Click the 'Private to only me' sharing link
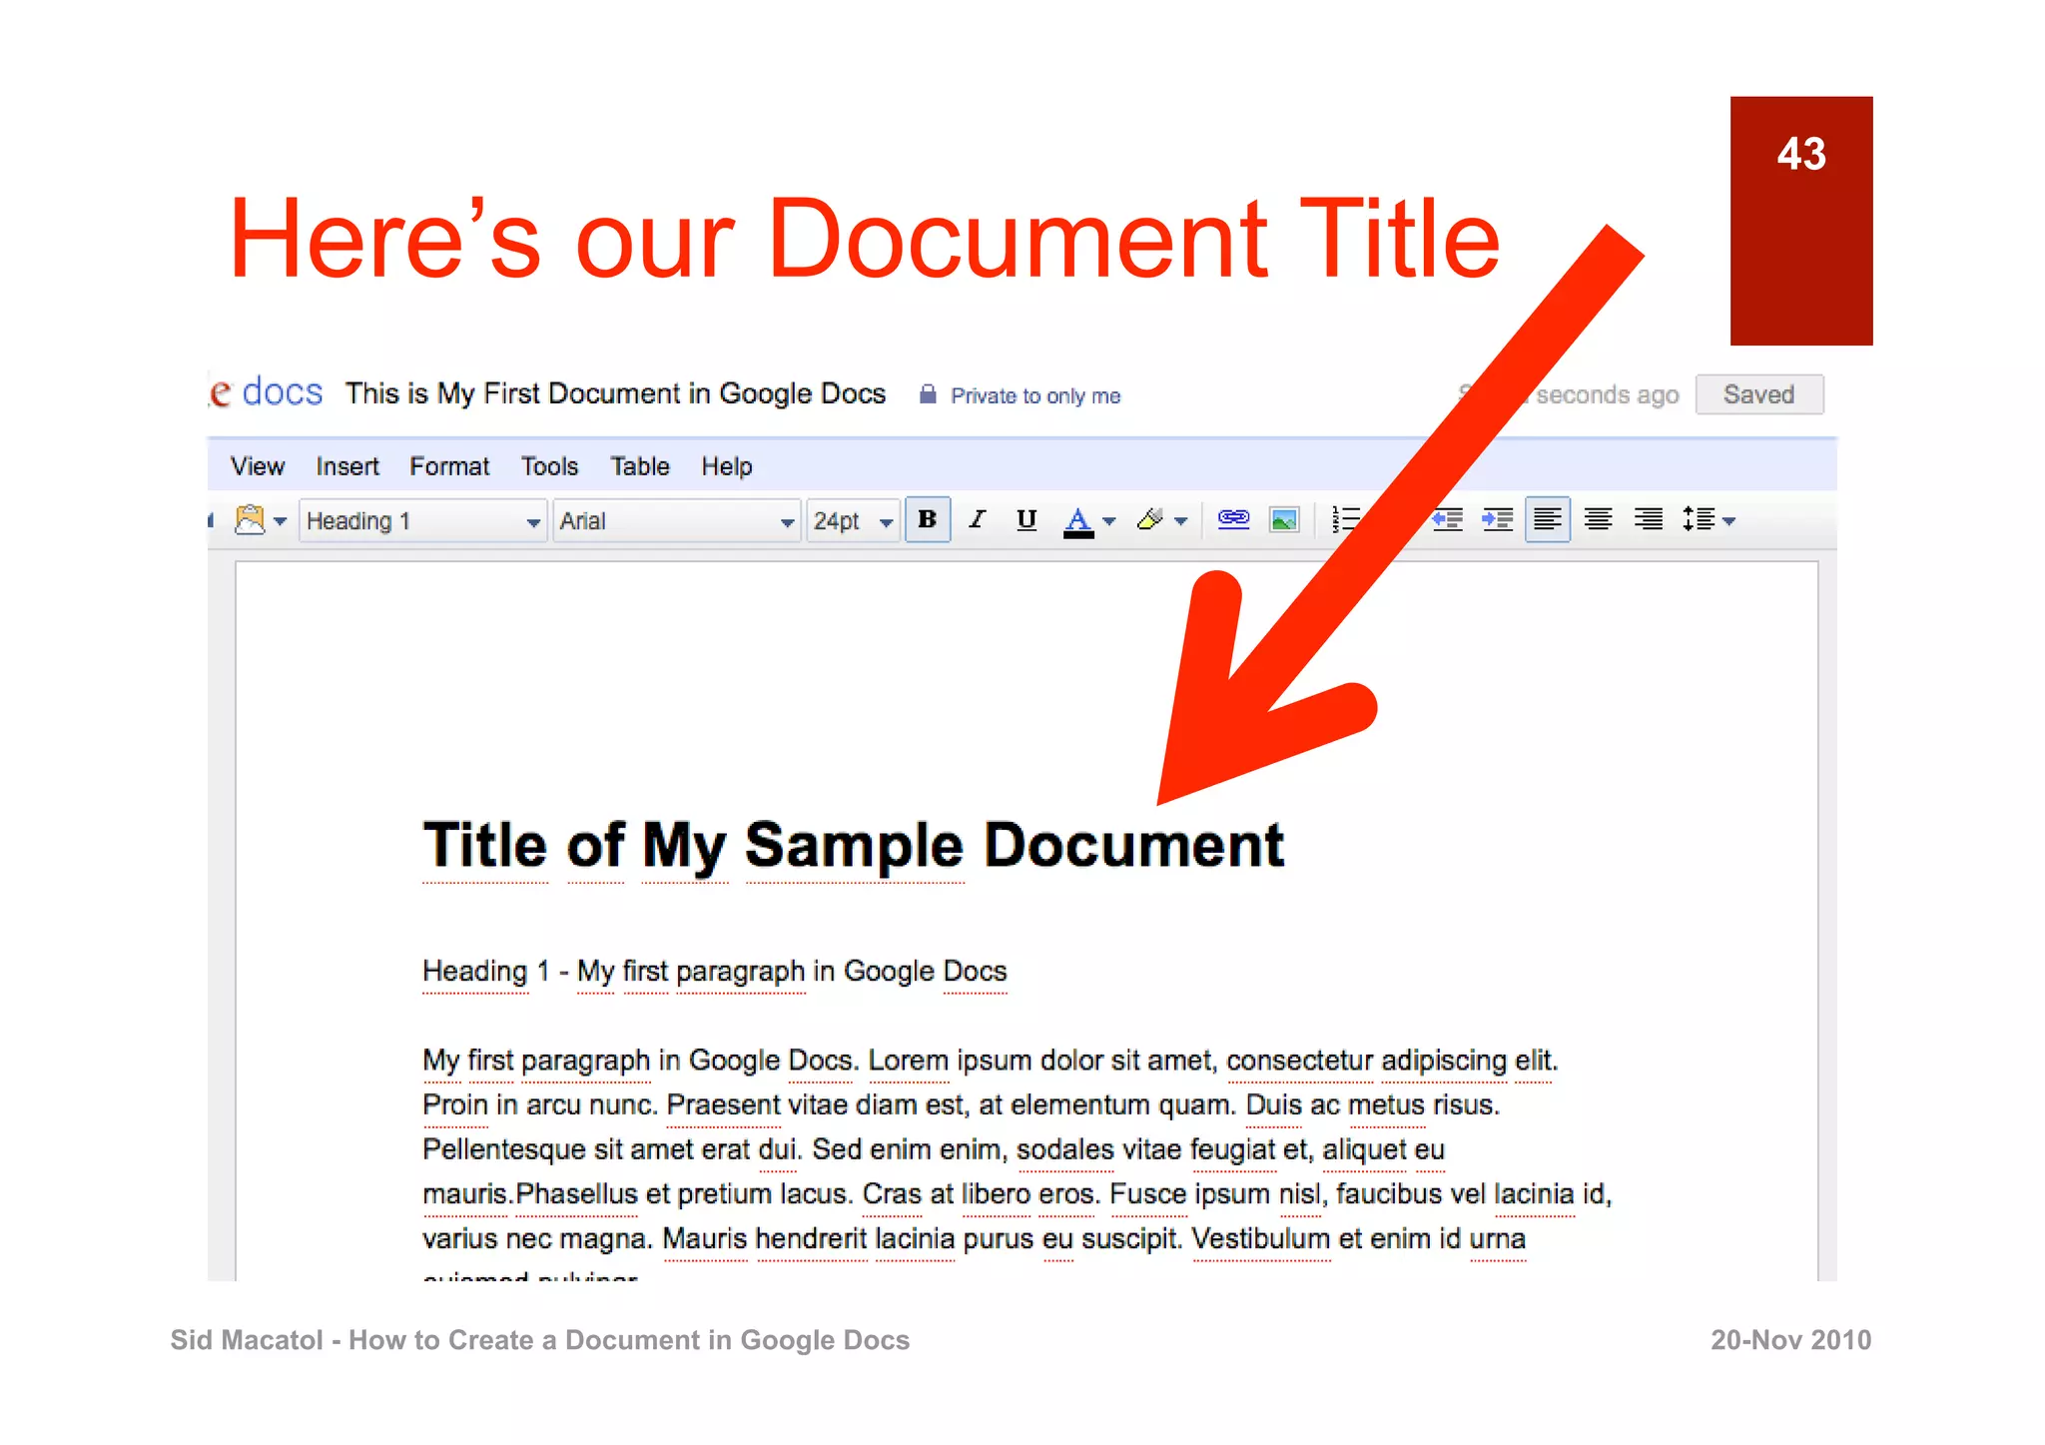The height and width of the screenshot is (1445, 2045). [1035, 396]
